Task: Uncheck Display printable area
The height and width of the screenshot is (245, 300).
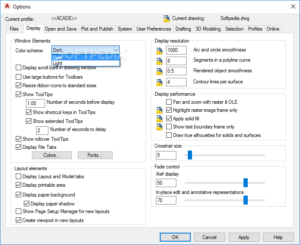Action: 18,185
